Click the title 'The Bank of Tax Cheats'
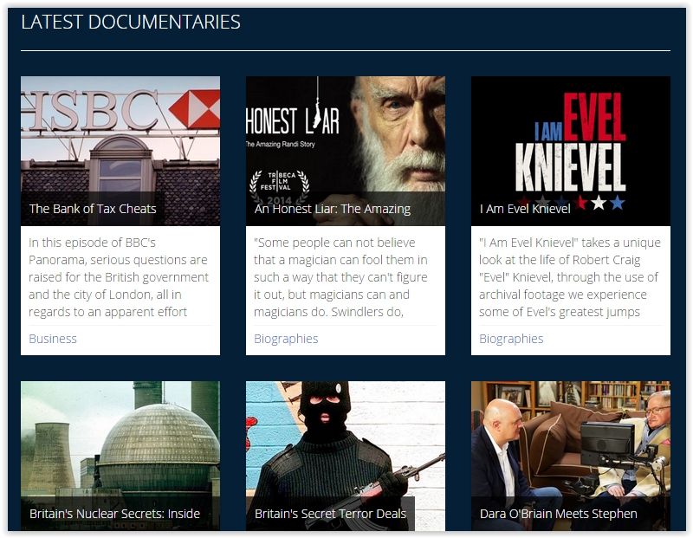Image resolution: width=693 pixels, height=538 pixels. (93, 209)
